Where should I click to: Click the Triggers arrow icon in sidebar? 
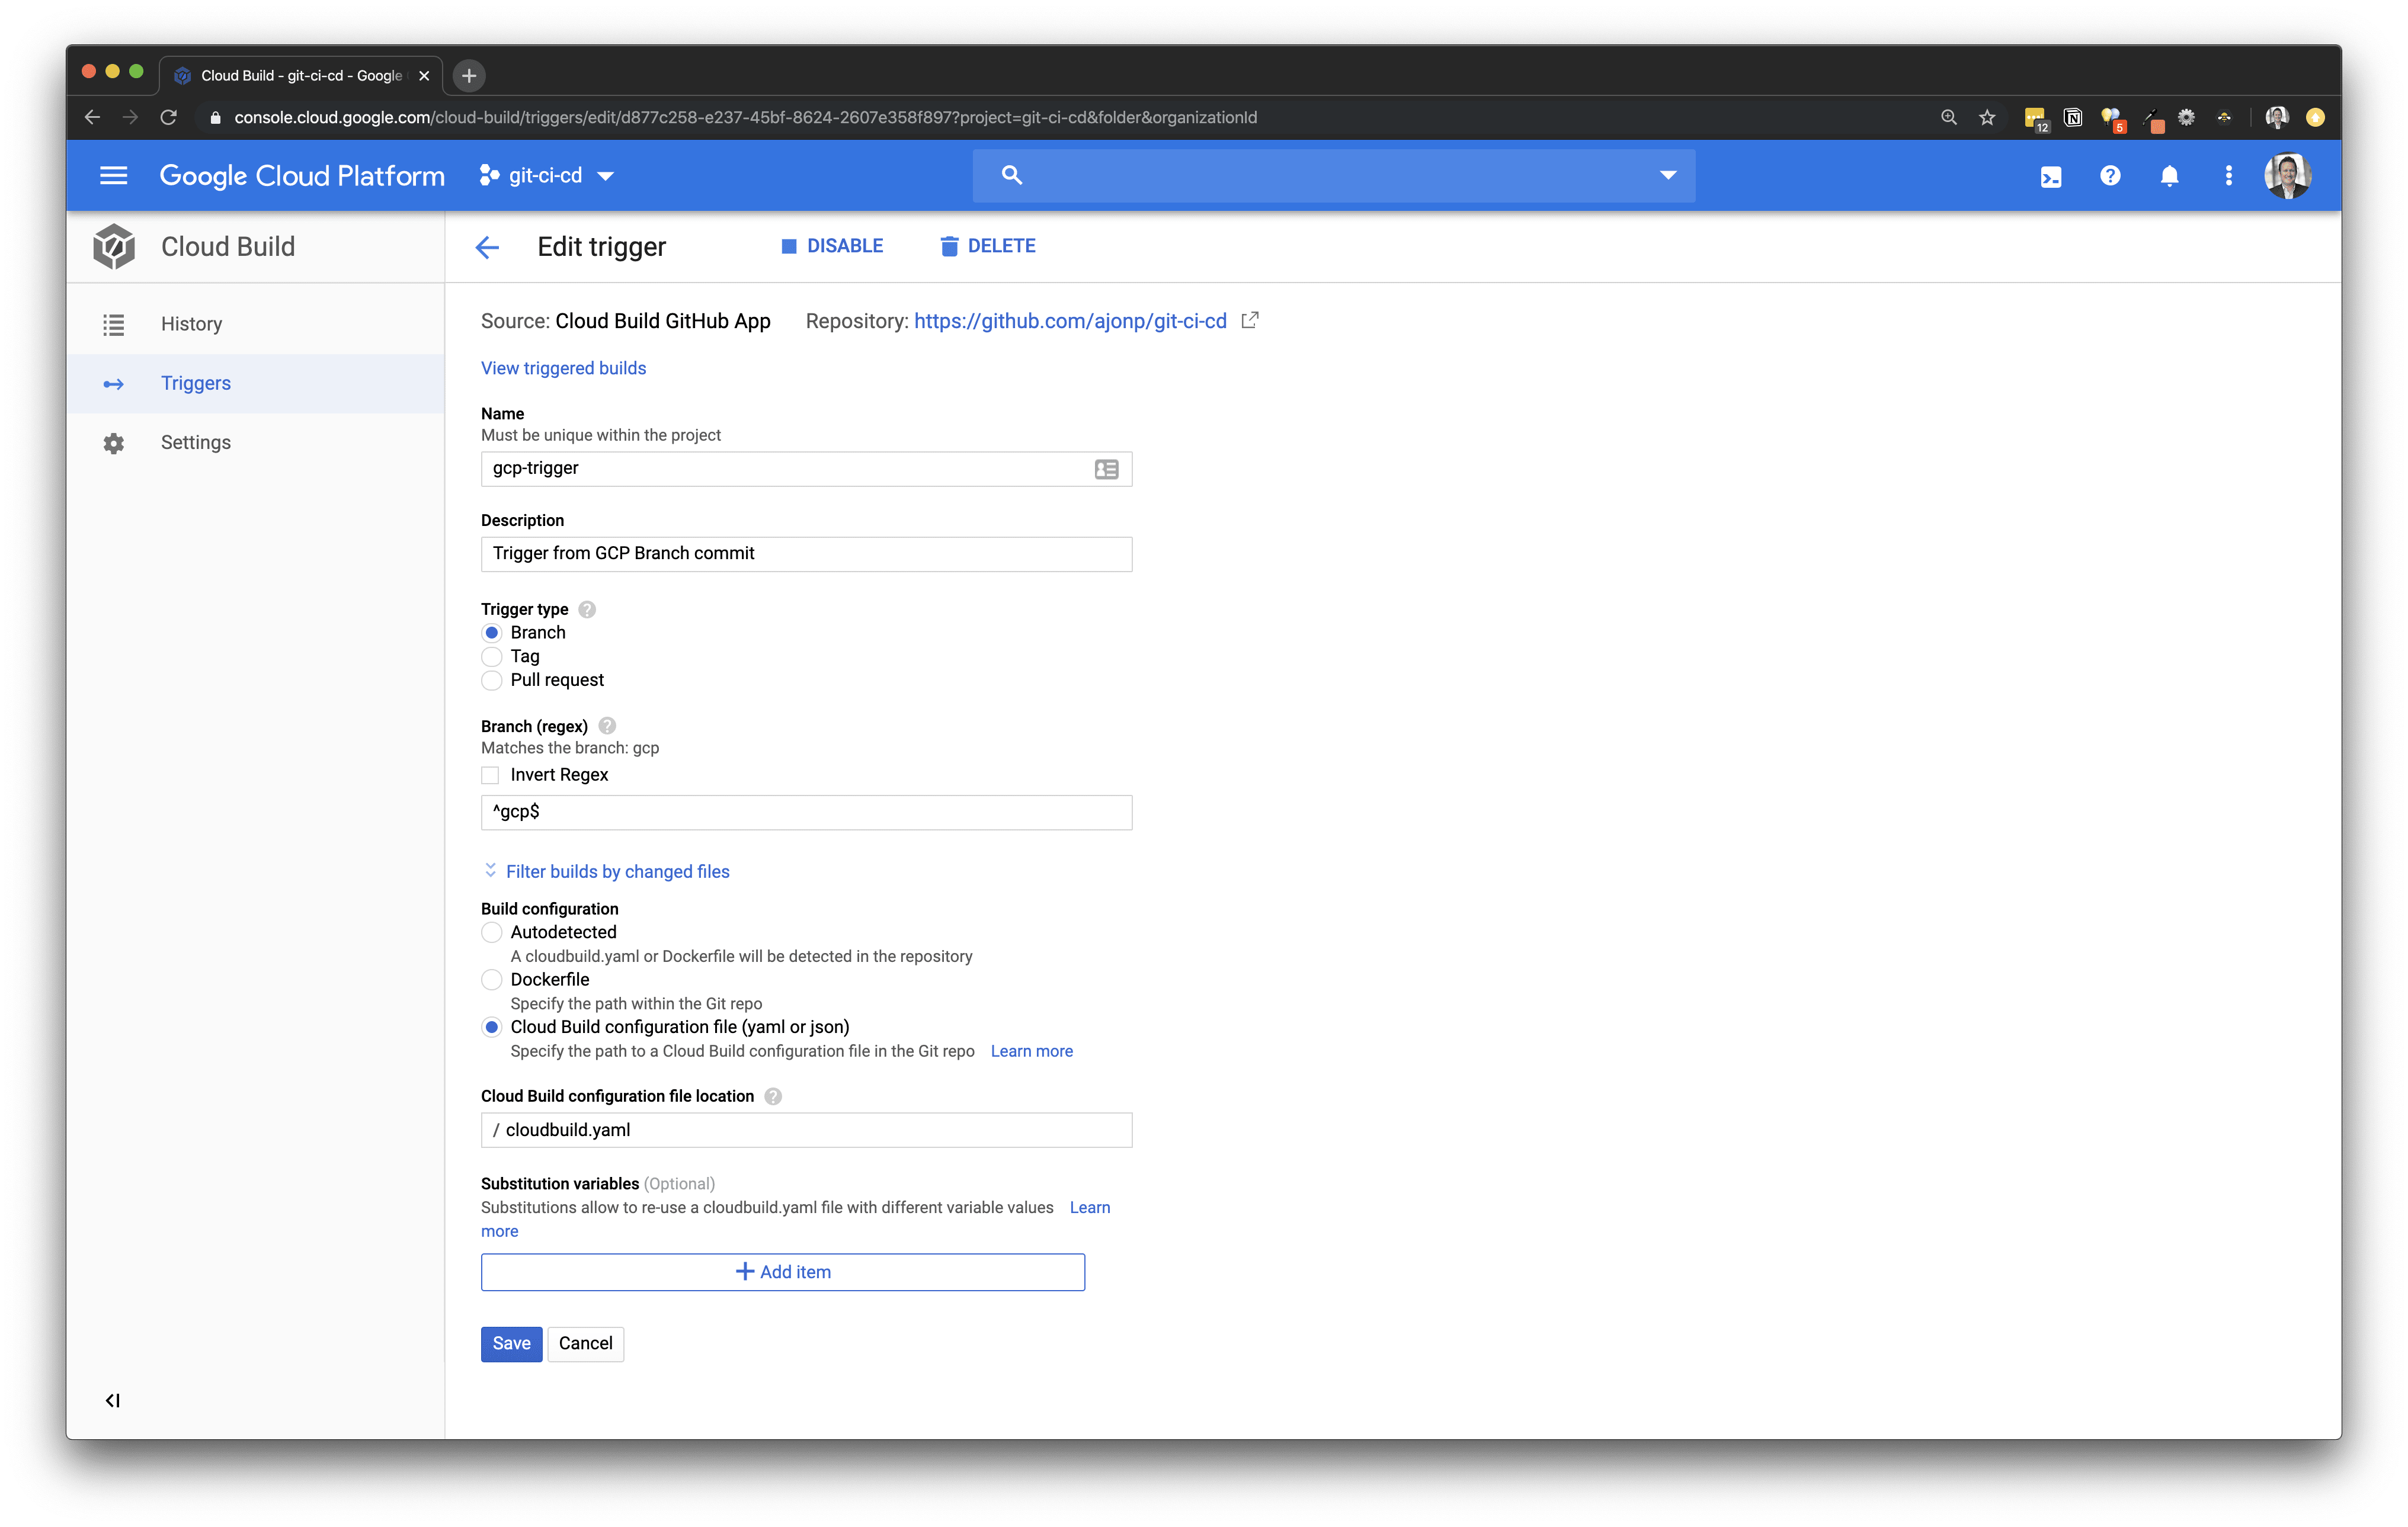114,384
